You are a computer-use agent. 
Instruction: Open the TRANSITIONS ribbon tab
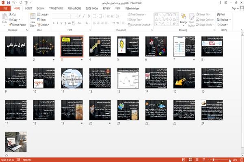[x=56, y=9]
